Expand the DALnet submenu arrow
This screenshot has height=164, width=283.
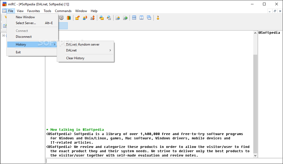(x=110, y=50)
